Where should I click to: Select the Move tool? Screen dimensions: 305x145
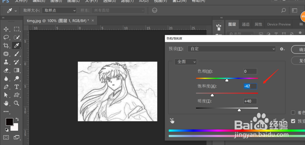(x=6, y=29)
